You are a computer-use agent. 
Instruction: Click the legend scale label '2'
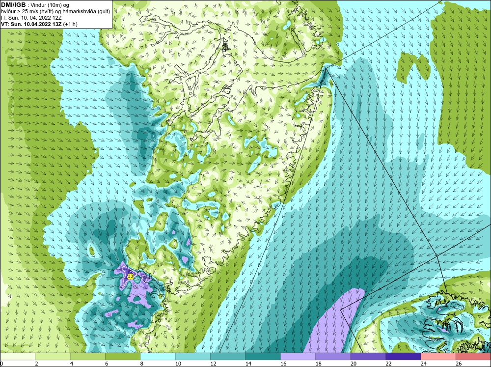pos(37,364)
